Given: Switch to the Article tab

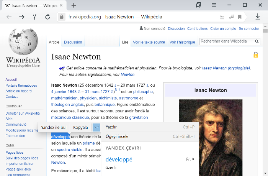Looking at the screenshot, I should 54,42.
